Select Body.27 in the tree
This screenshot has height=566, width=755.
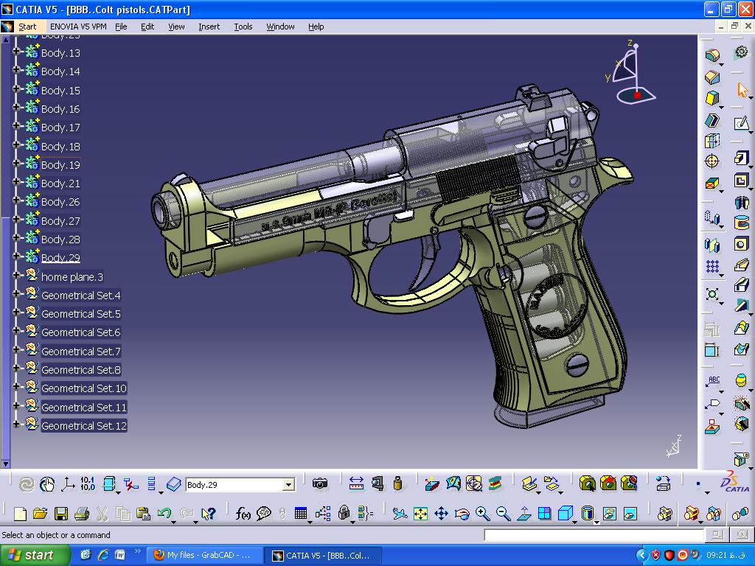point(60,221)
